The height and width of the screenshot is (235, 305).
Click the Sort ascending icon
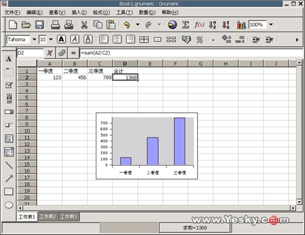click(212, 24)
